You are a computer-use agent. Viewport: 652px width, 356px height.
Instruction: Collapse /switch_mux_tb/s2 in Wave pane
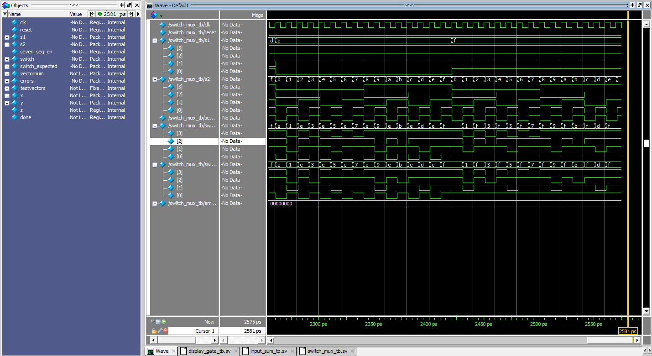point(155,79)
